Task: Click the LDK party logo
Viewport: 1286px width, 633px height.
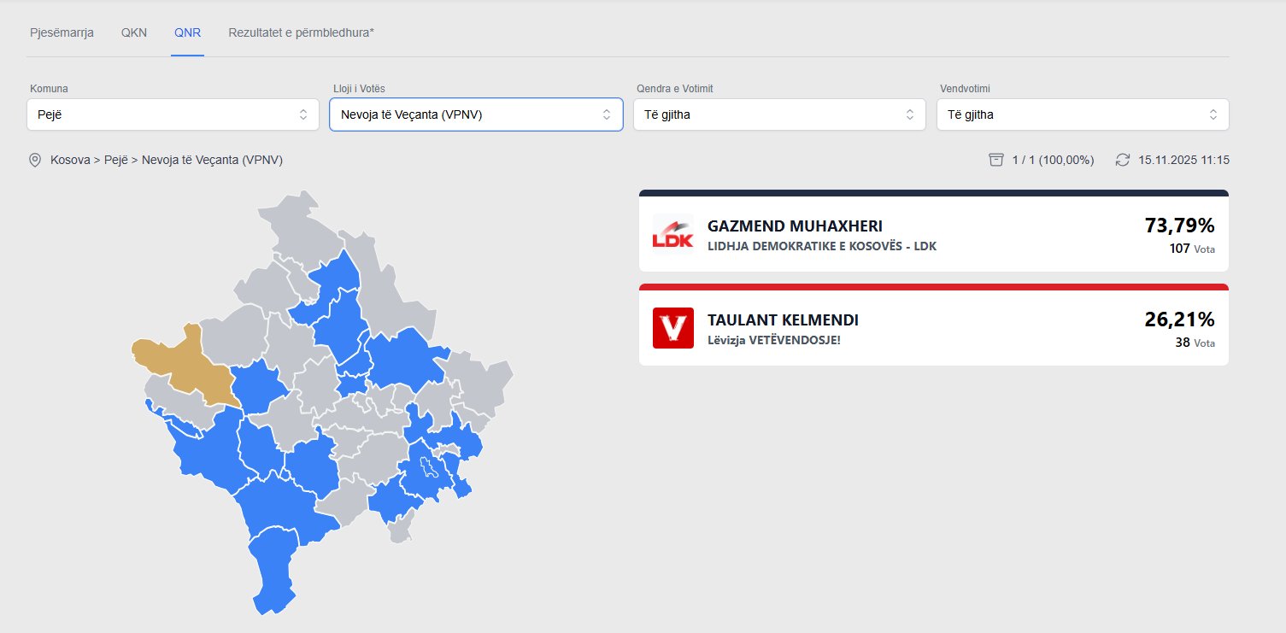Action: click(x=672, y=233)
